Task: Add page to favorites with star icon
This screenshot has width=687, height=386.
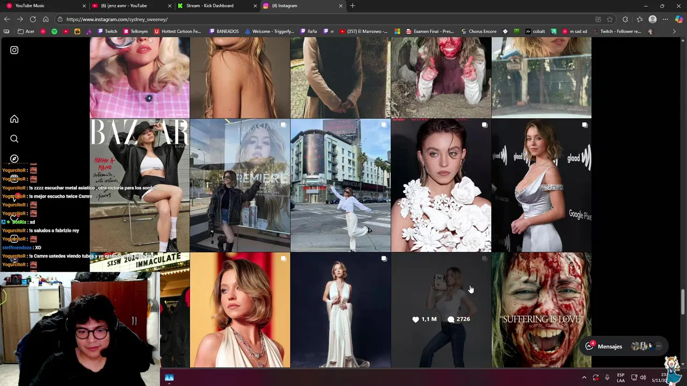Action: 610,19
